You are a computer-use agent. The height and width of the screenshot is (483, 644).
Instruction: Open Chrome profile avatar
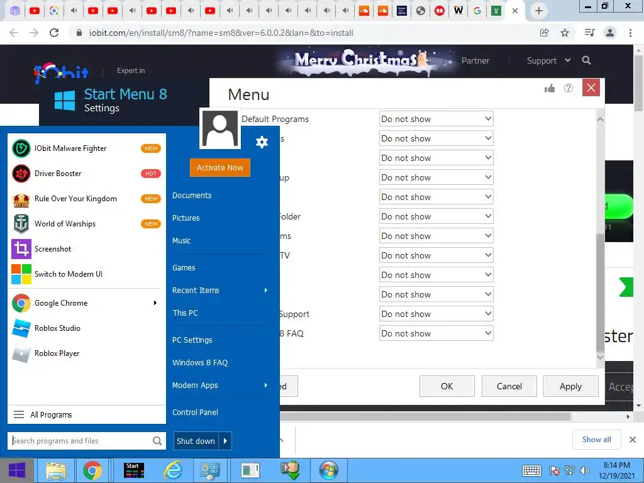(610, 33)
